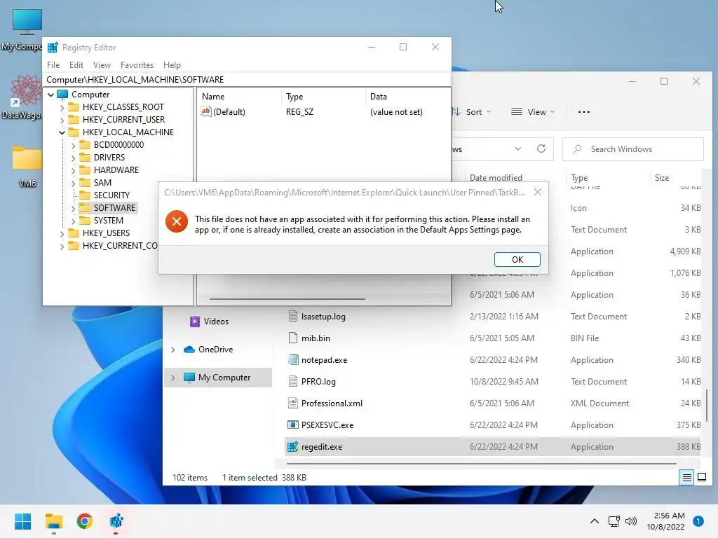Open the View menu in Registry Editor

(102, 65)
